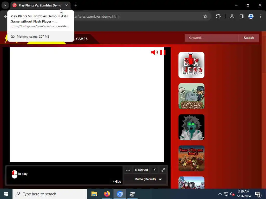Open the Earn to Die 2012 Part 2 thumbnail
266x199 pixels.
coord(191,158)
